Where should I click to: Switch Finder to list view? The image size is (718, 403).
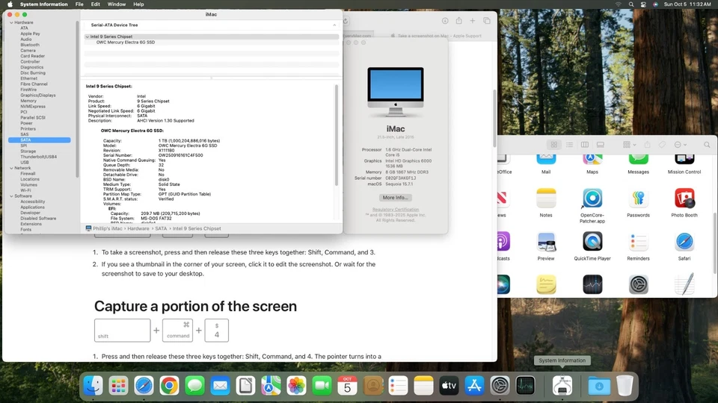pyautogui.click(x=569, y=145)
